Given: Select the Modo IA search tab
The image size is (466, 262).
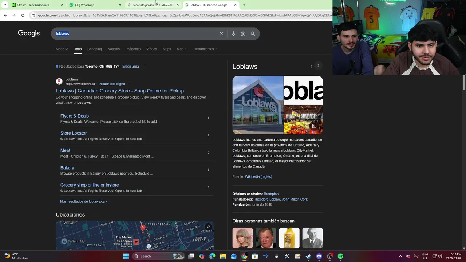Looking at the screenshot, I should [62, 49].
